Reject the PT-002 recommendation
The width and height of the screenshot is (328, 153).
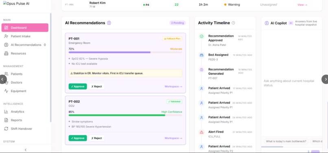[96, 138]
